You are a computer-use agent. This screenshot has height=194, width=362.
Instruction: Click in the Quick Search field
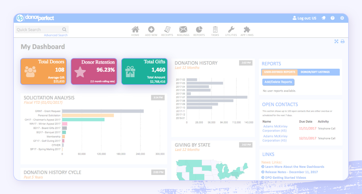[x=39, y=30]
